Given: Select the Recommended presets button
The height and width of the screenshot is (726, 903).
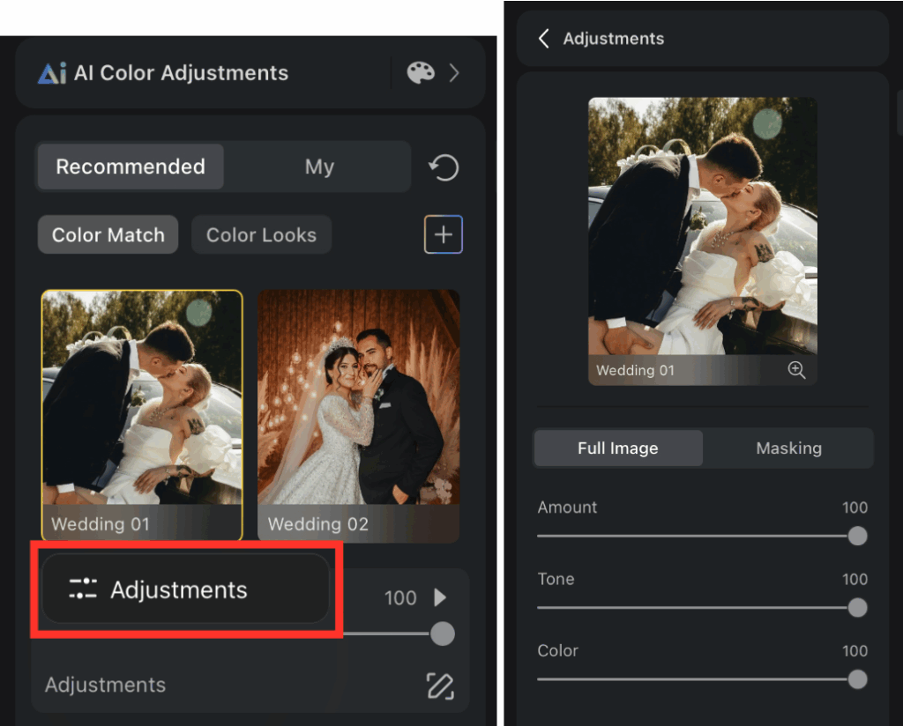Looking at the screenshot, I should 130,167.
